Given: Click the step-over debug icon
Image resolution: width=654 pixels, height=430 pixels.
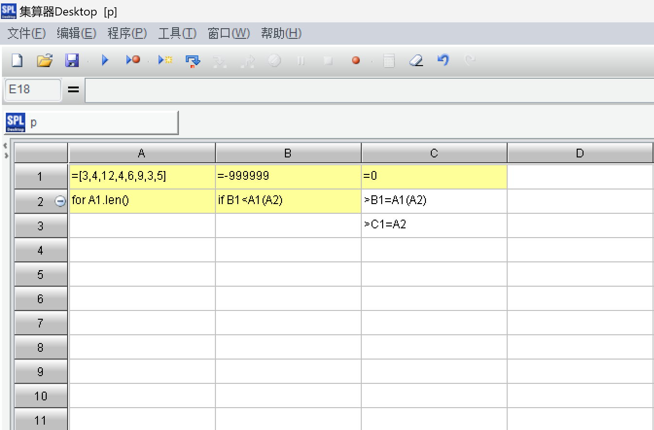Looking at the screenshot, I should 193,61.
